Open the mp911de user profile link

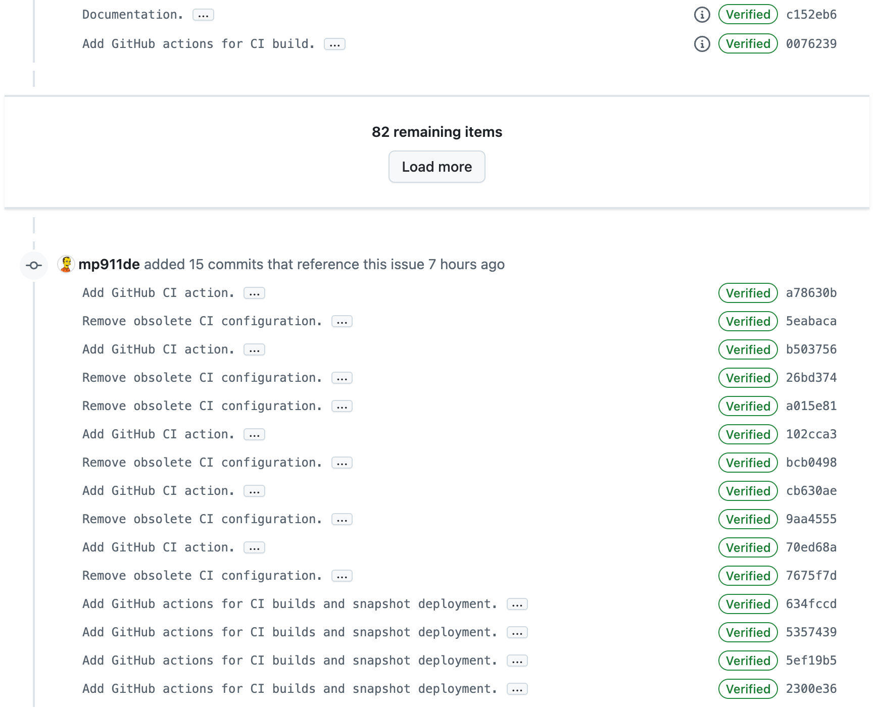pyautogui.click(x=109, y=264)
